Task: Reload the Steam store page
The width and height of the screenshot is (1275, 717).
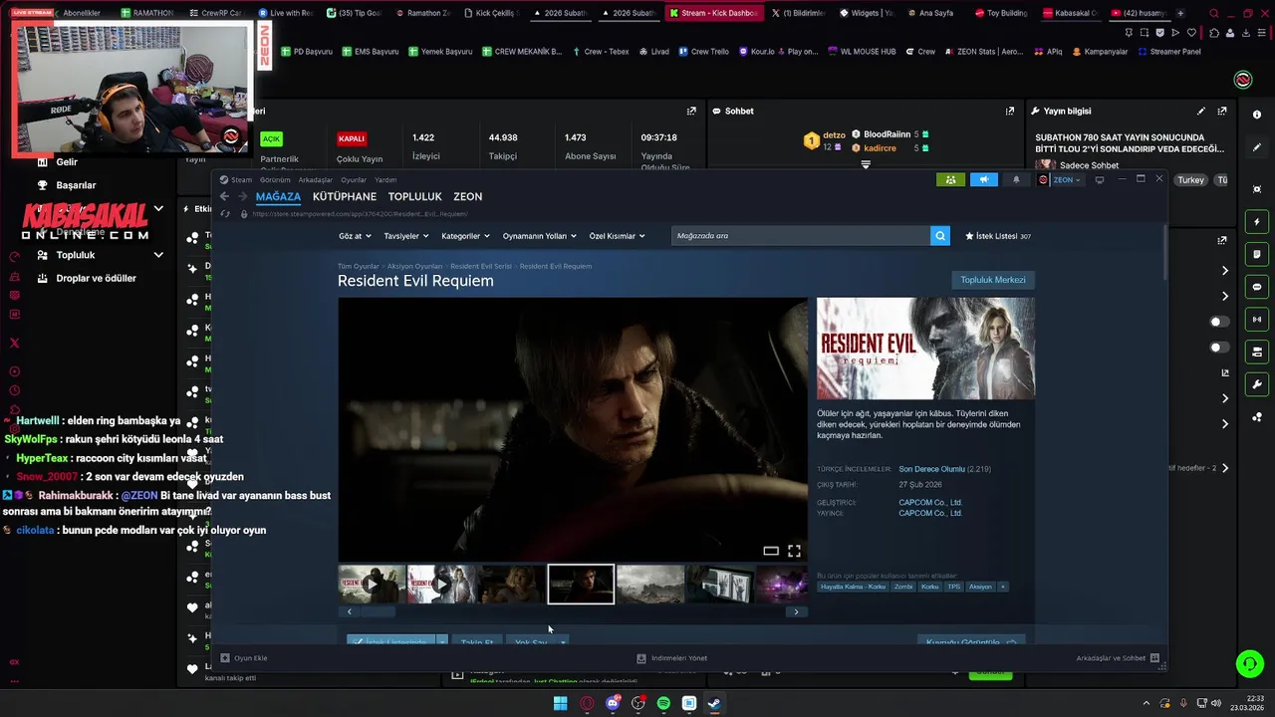Action: pyautogui.click(x=225, y=214)
